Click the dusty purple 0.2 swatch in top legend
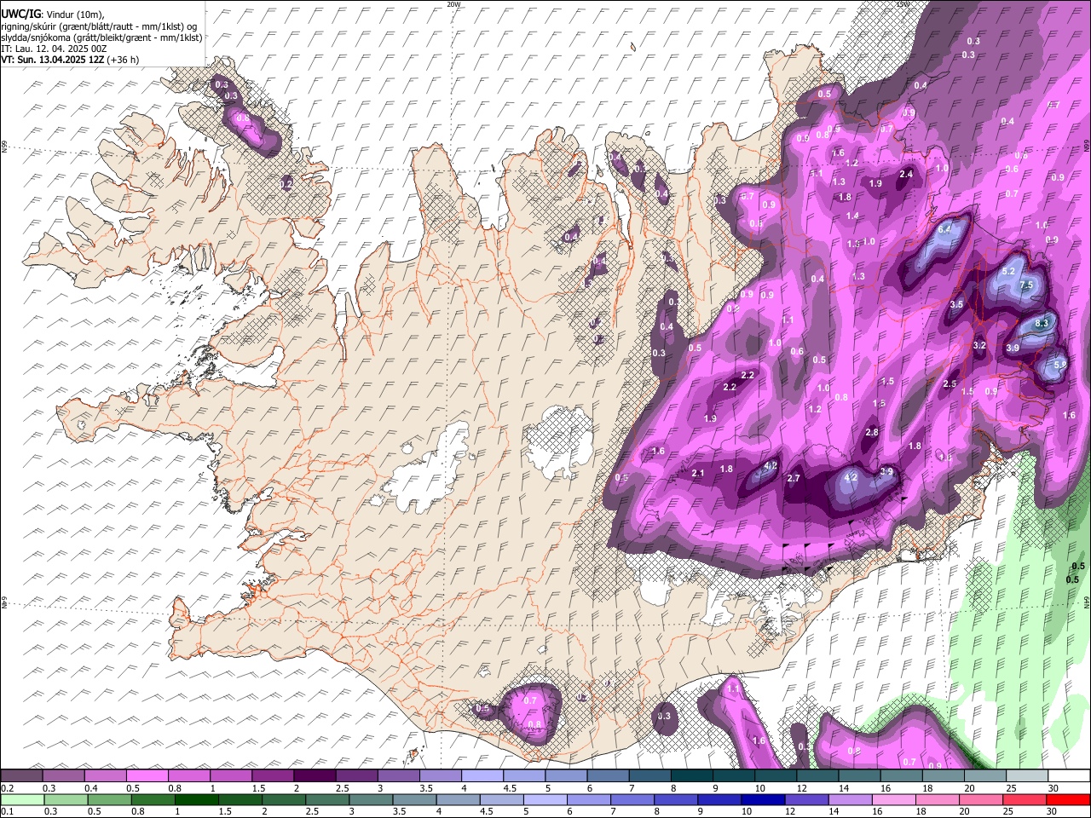The image size is (1091, 818). coord(22,776)
